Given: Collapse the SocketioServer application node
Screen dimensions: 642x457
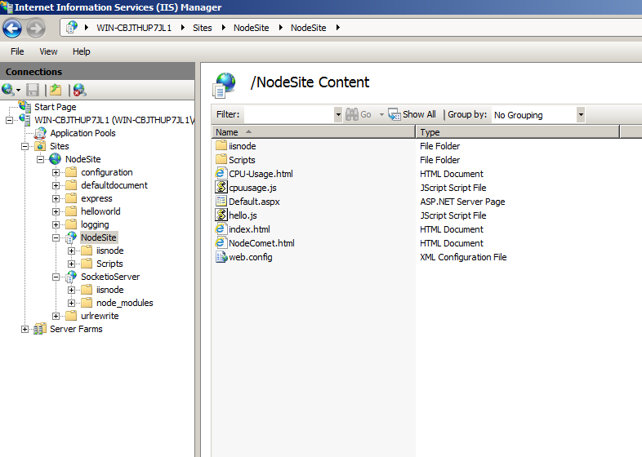Looking at the screenshot, I should click(x=56, y=277).
